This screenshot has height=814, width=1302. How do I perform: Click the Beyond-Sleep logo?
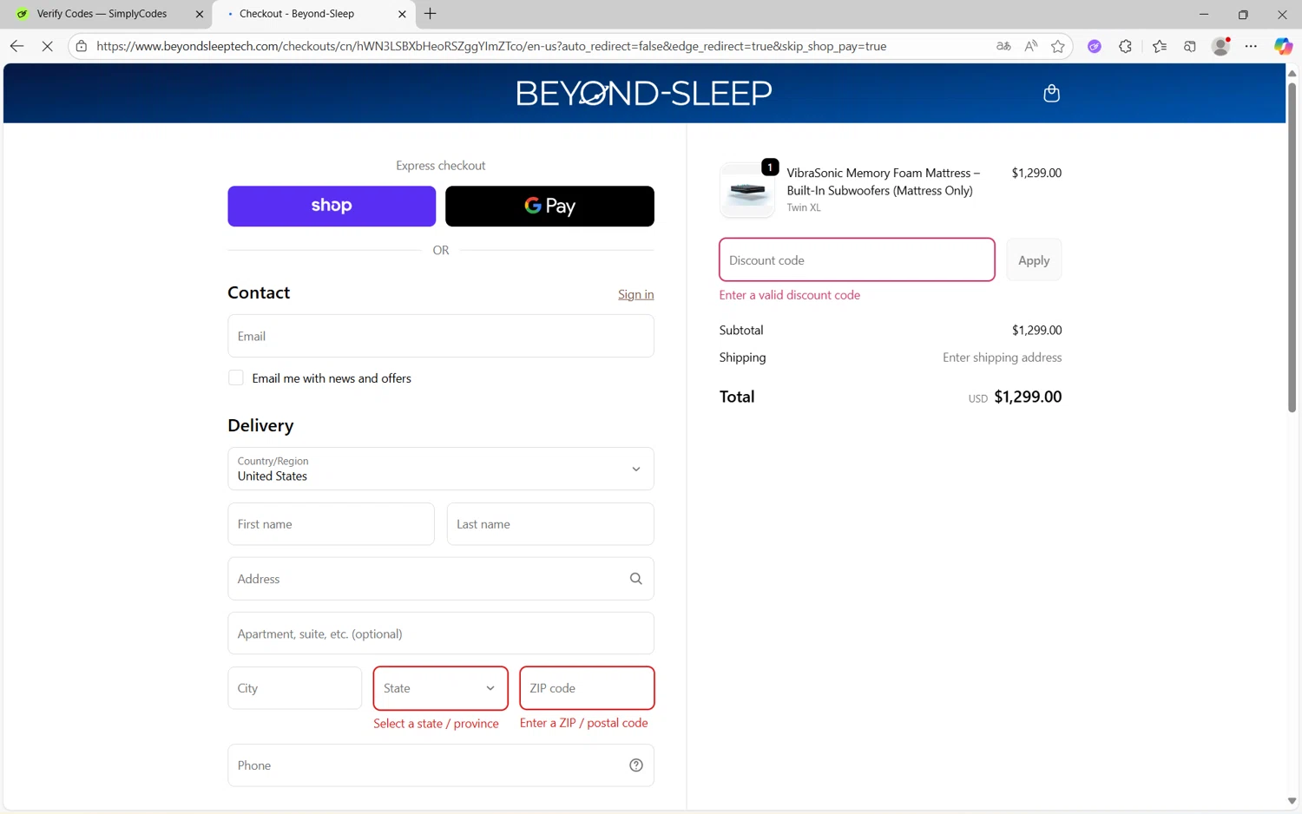click(x=643, y=93)
